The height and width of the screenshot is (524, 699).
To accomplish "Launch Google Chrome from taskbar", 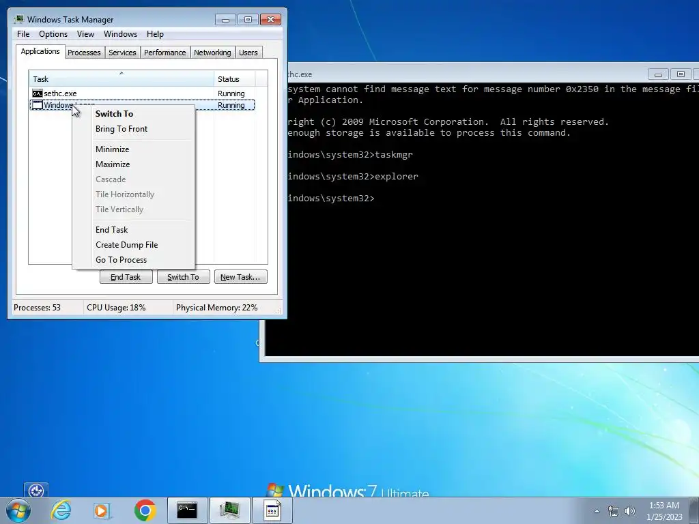I will point(145,510).
